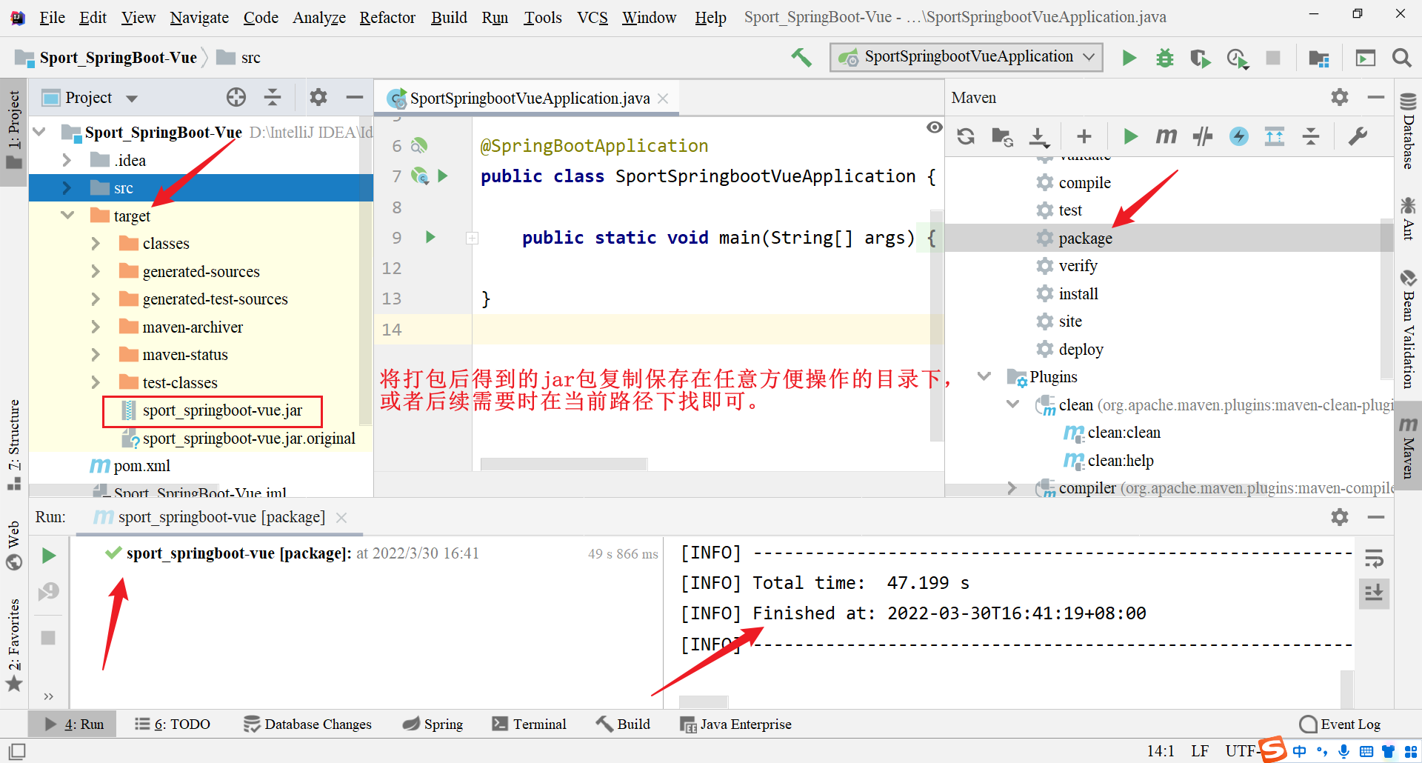The height and width of the screenshot is (763, 1422).
Task: Fold the main method with the fold marker
Action: point(472,238)
